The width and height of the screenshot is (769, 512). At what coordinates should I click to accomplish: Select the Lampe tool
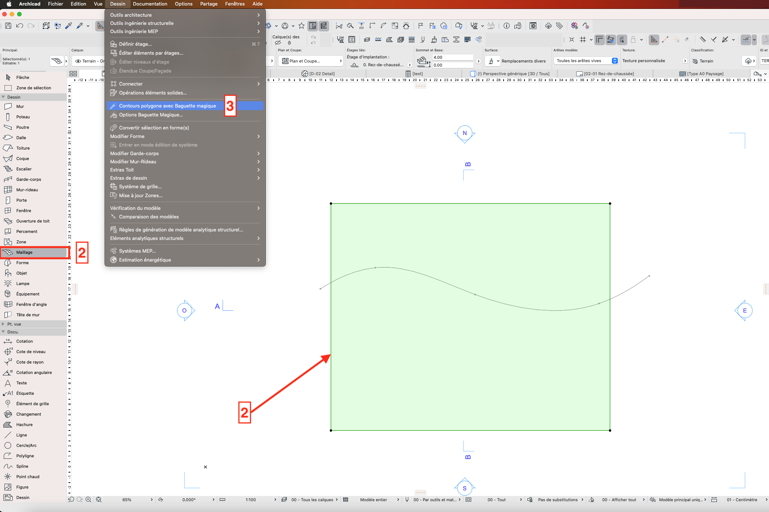[33, 284]
